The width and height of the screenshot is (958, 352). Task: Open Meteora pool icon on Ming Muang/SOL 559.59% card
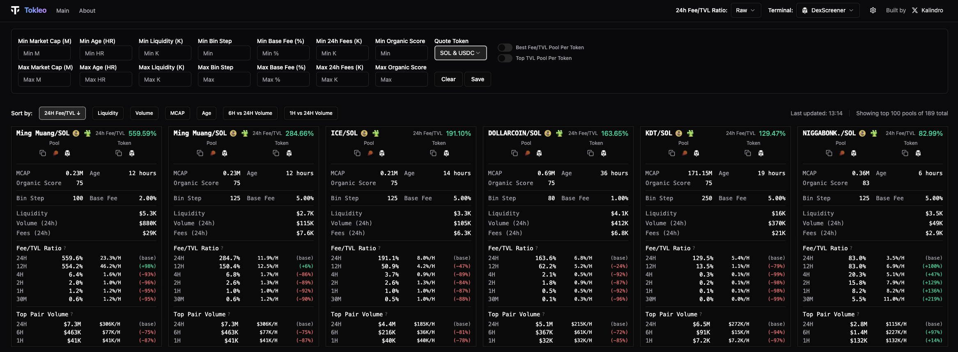55,153
